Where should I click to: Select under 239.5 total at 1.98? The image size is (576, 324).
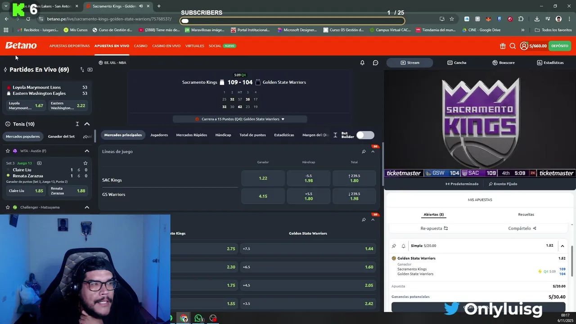354,196
